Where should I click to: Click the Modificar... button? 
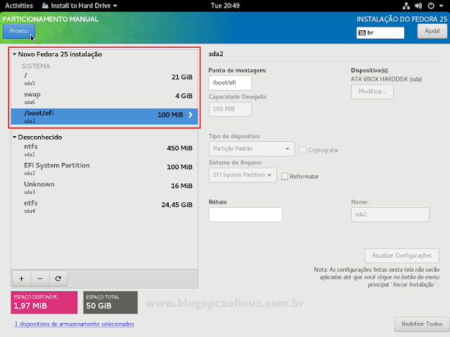click(372, 92)
